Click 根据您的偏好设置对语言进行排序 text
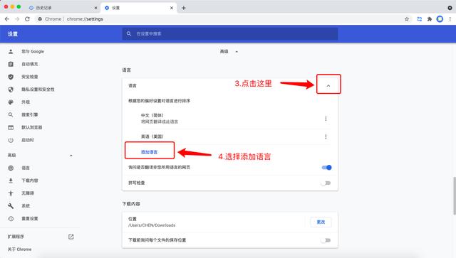This screenshot has width=456, height=258. click(x=160, y=101)
